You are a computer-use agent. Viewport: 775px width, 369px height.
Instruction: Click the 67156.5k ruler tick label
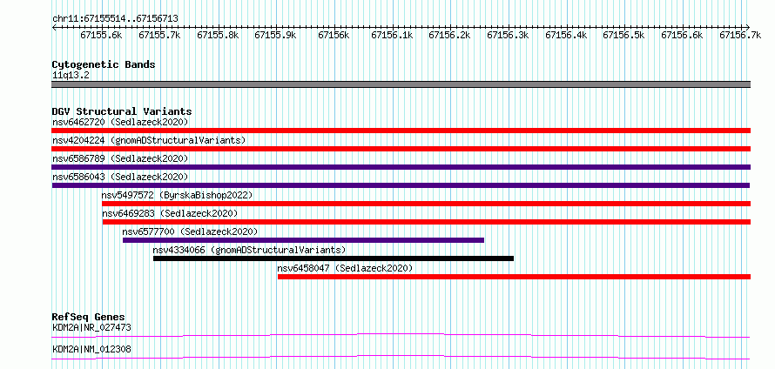coord(623,35)
